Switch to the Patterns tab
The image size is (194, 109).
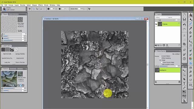click(x=5, y=69)
